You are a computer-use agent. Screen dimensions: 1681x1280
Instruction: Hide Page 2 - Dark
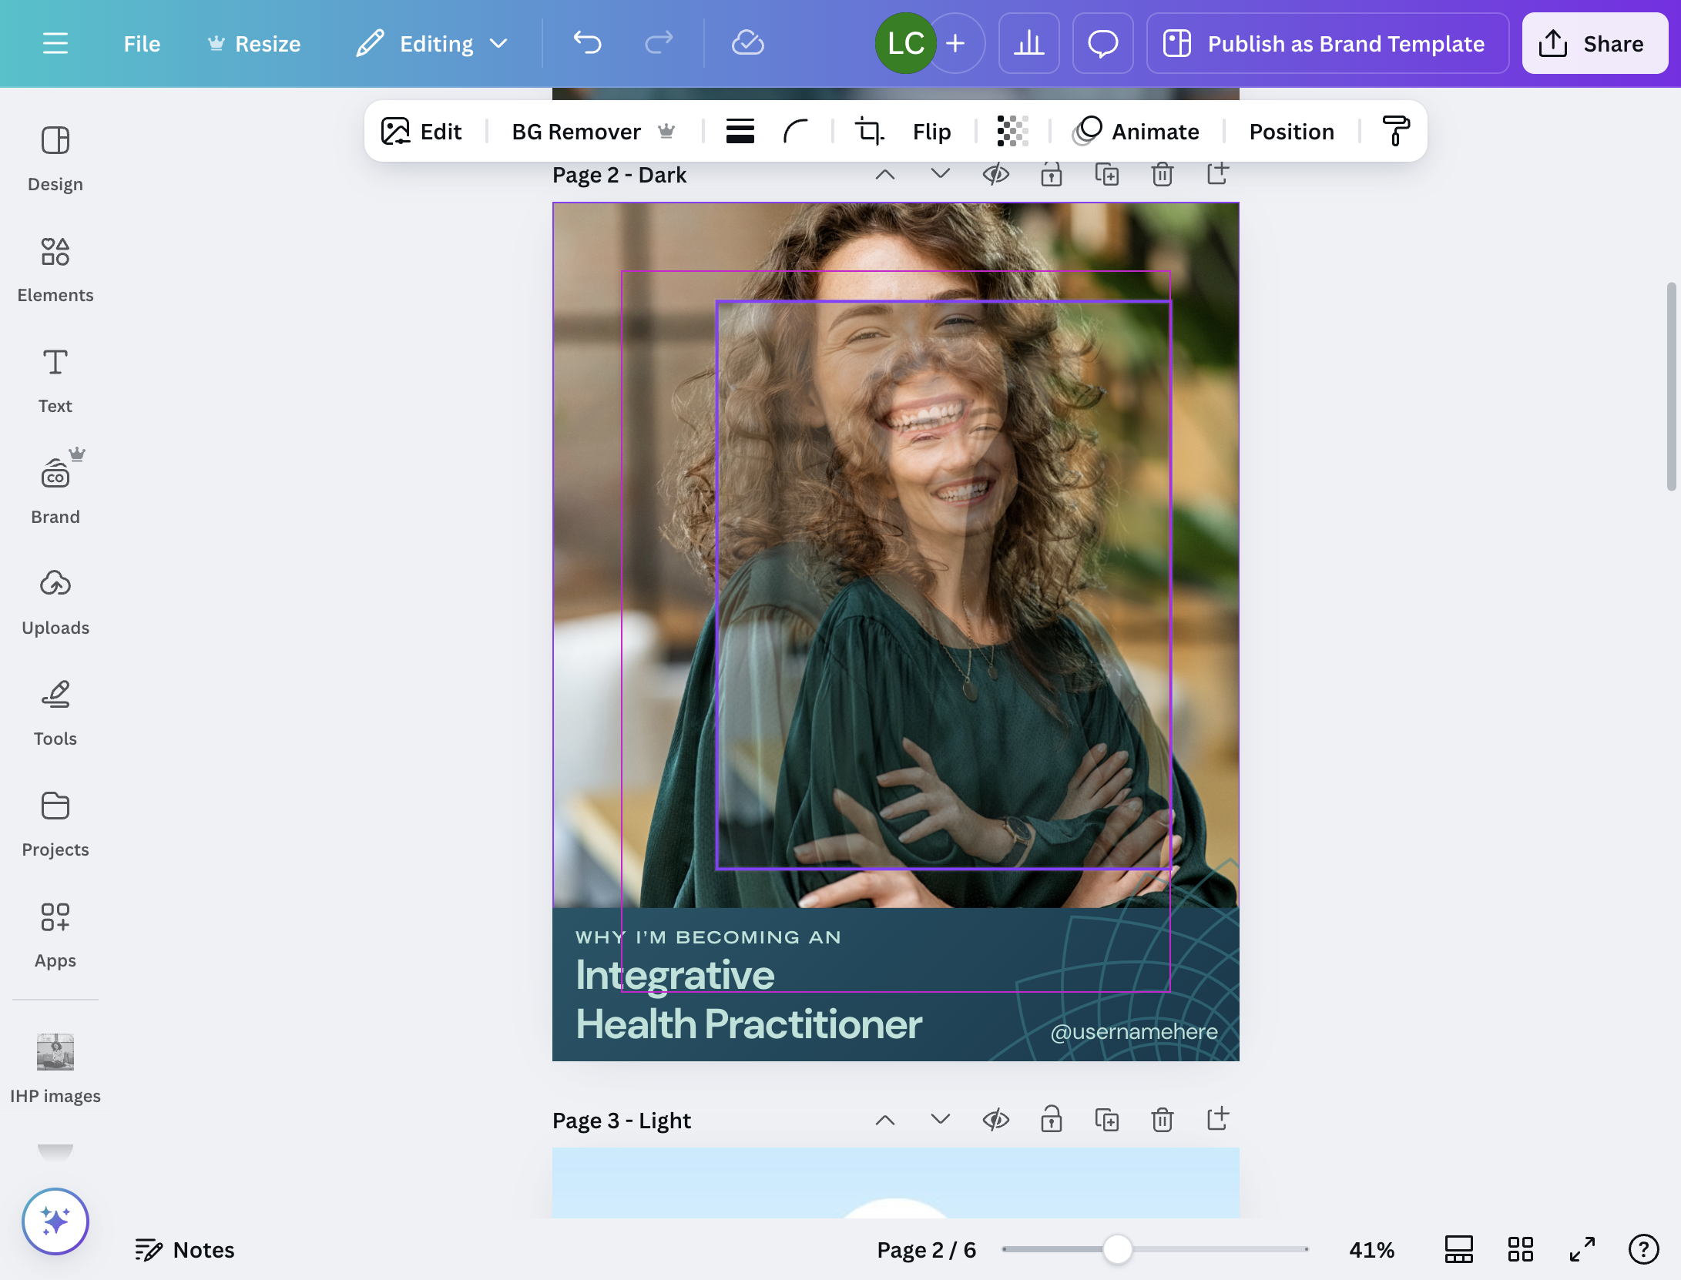996,175
